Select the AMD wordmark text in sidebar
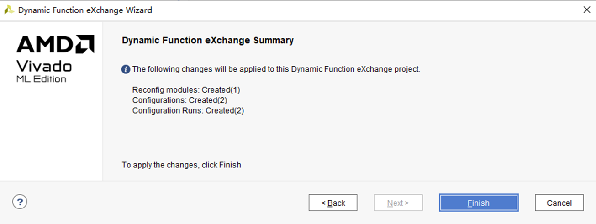The height and width of the screenshot is (224, 596). [x=45, y=45]
